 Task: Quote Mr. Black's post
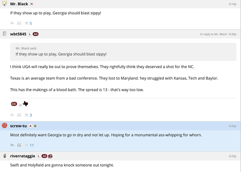click(19, 23)
